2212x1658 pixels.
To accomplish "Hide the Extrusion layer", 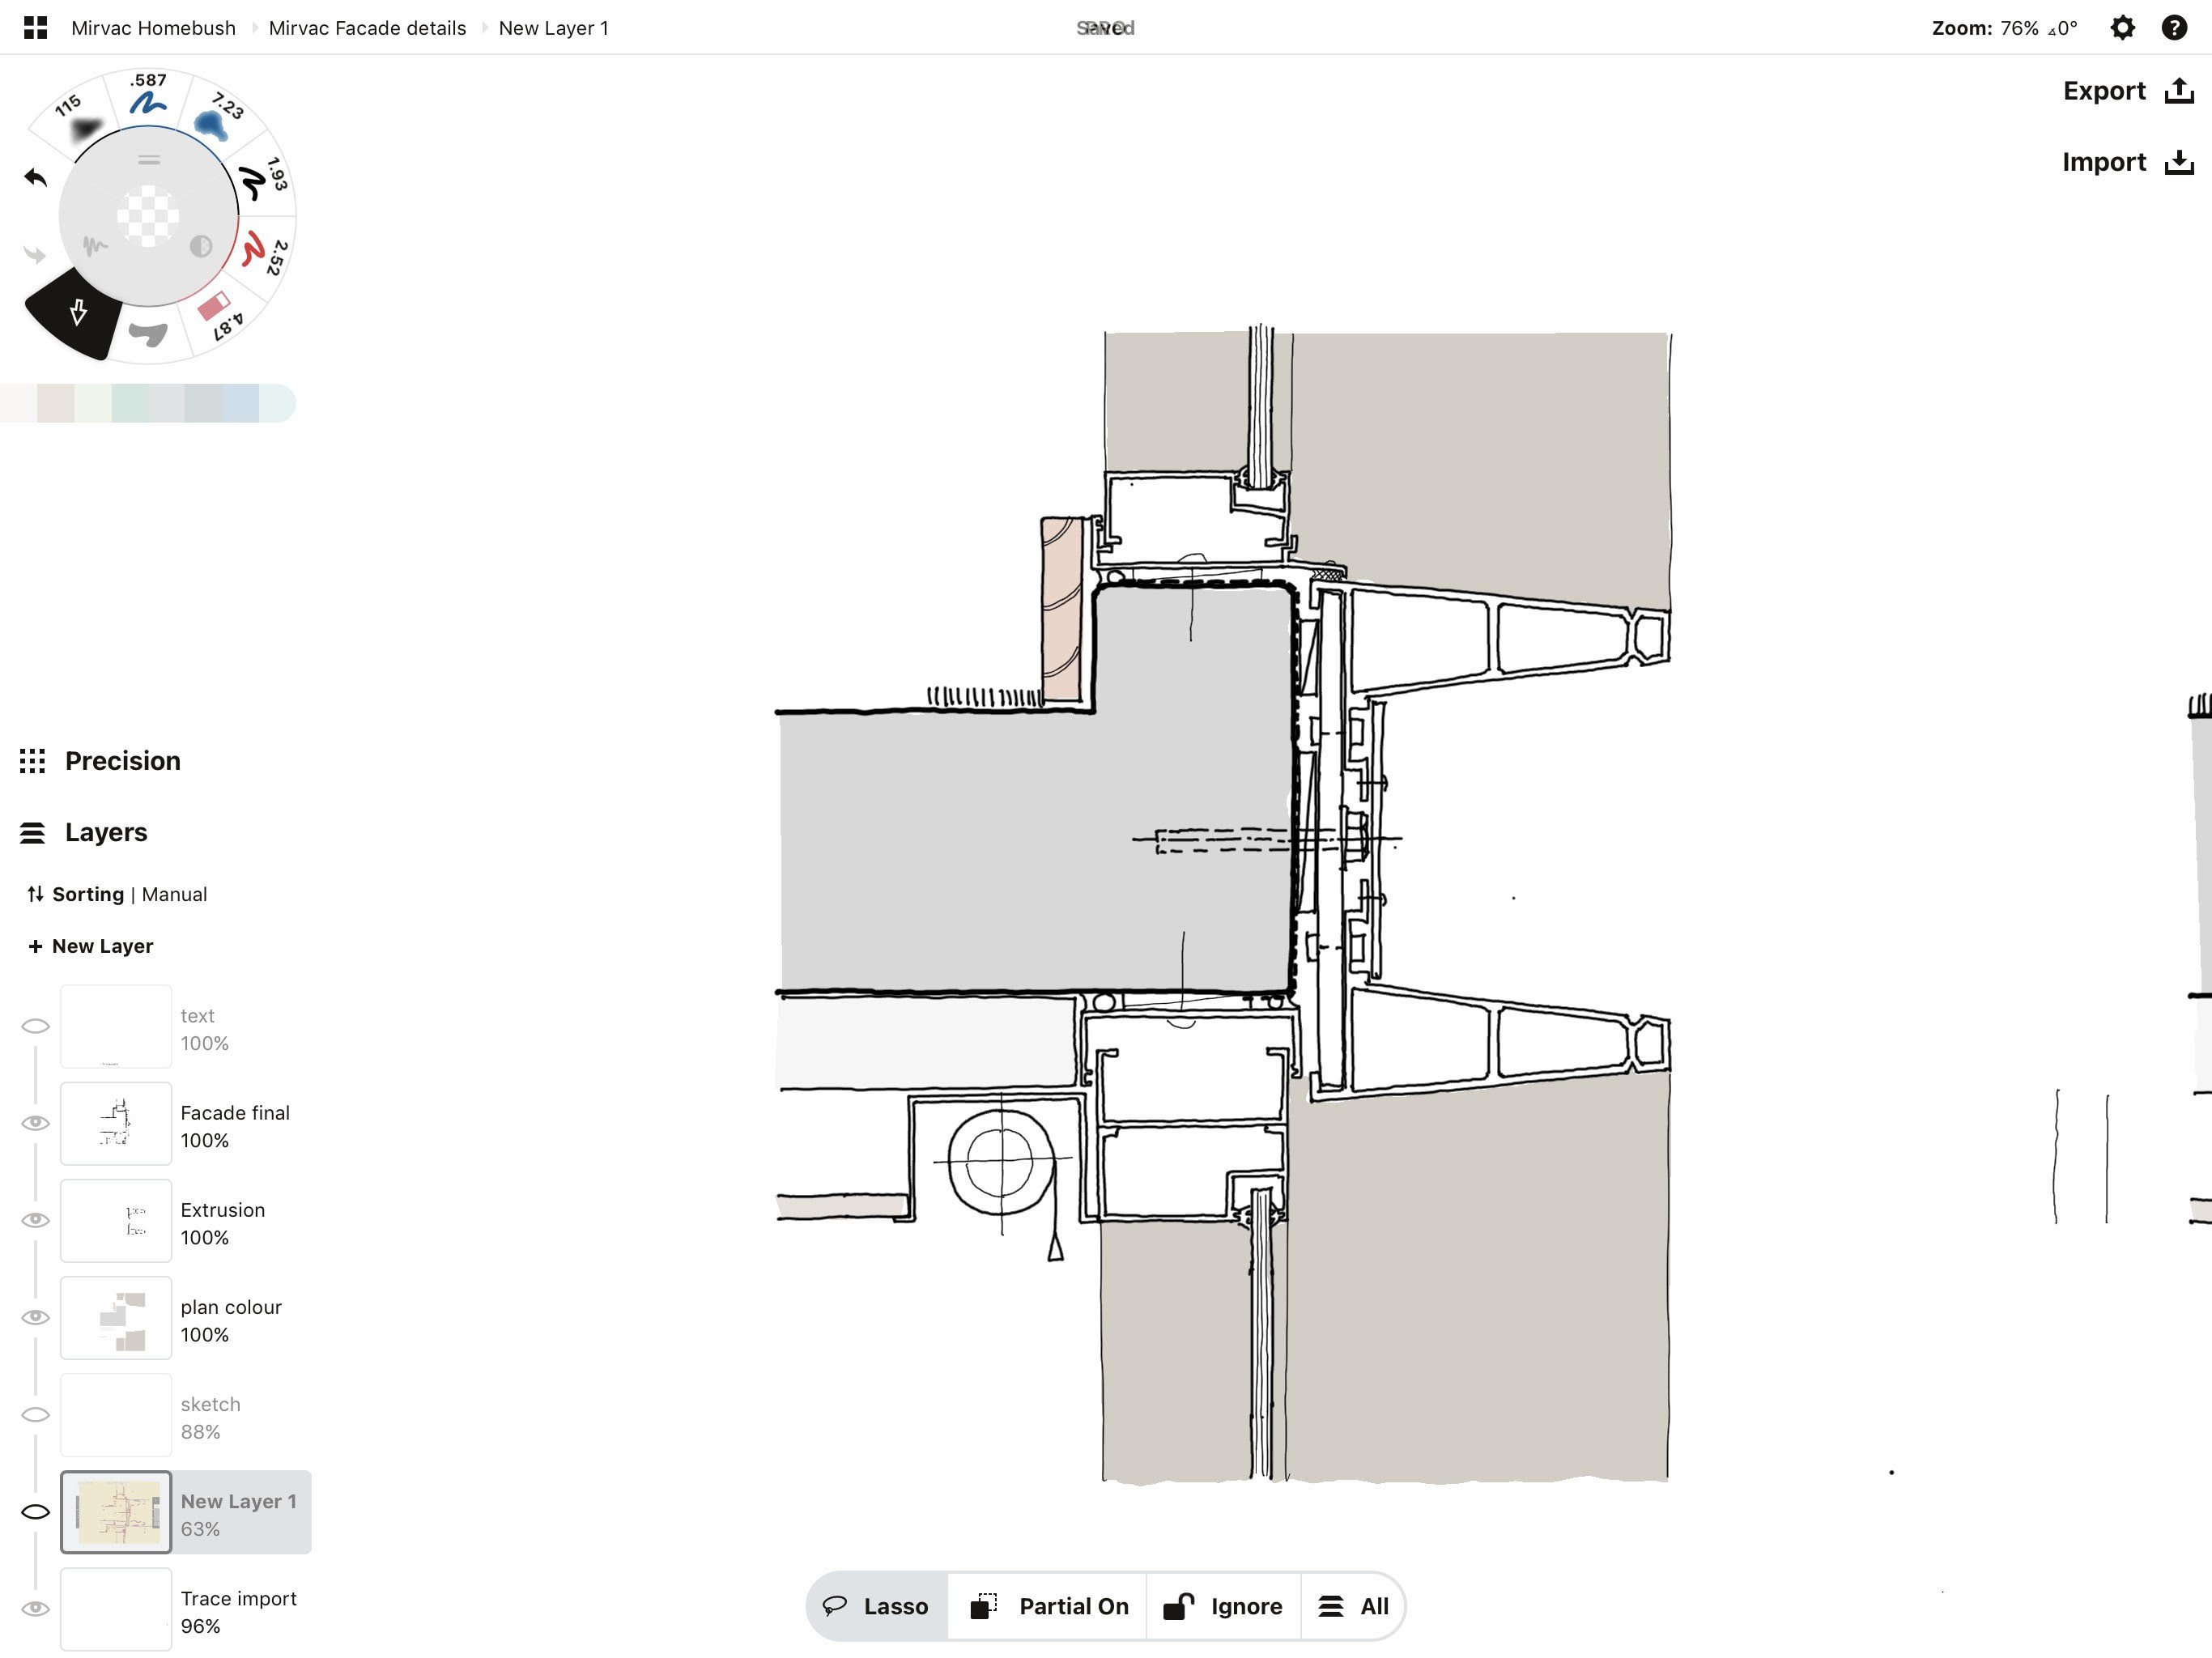I will [36, 1220].
